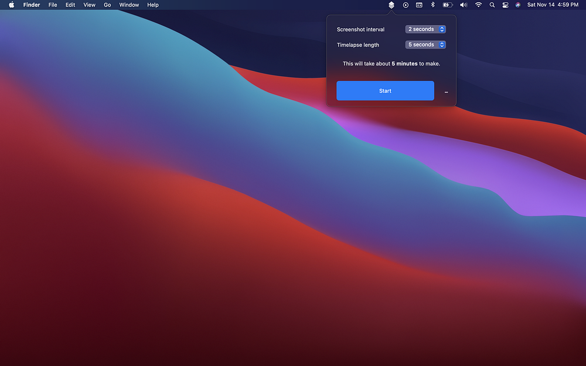The height and width of the screenshot is (366, 586).
Task: Click the date and time clock
Action: click(553, 5)
